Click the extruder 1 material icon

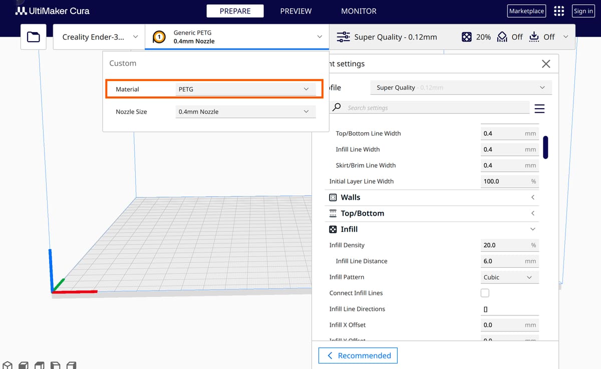(159, 37)
